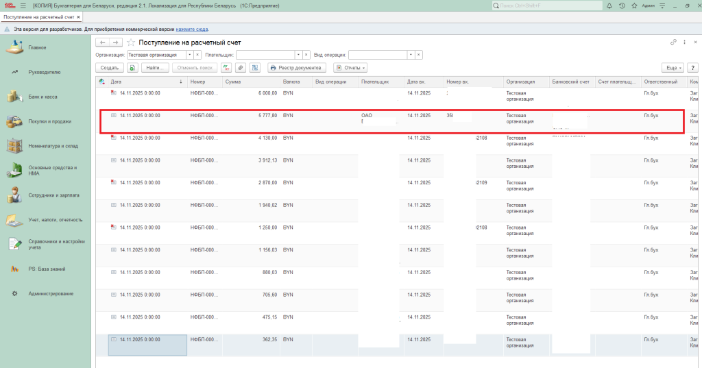Click the document structure icon beside the paperclip

254,68
